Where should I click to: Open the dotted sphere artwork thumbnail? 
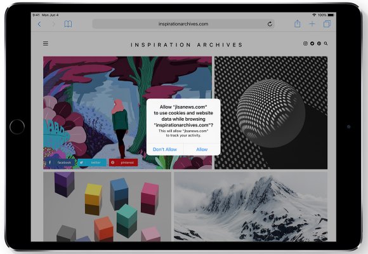click(x=271, y=113)
